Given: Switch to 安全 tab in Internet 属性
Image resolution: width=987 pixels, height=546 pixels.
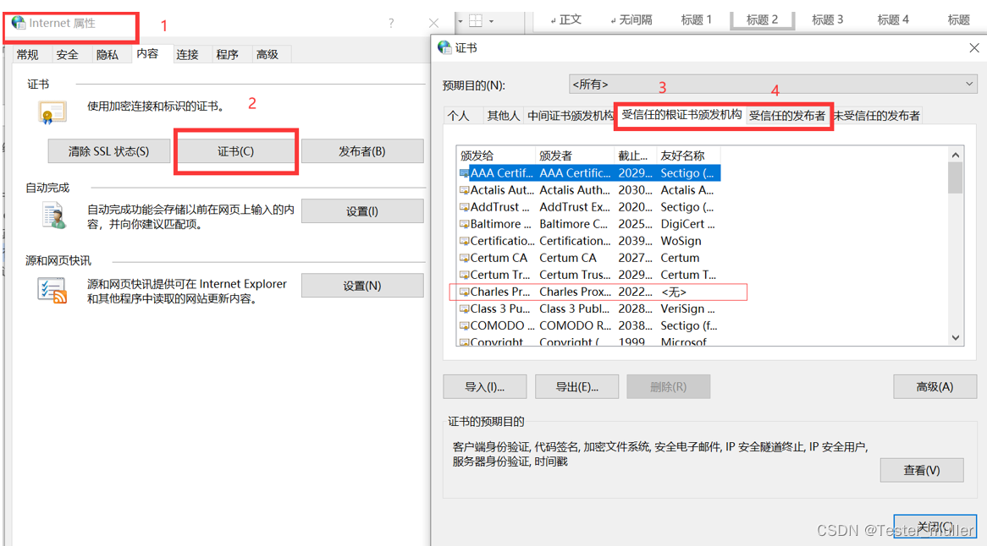Looking at the screenshot, I should 68,55.
